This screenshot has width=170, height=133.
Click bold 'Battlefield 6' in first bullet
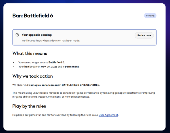click(x=58, y=62)
